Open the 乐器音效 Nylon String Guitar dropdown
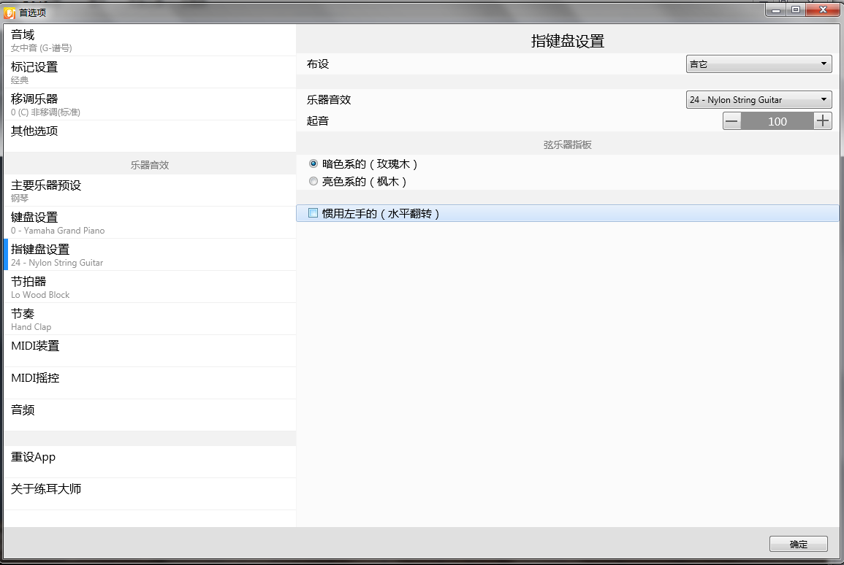Viewport: 844px width, 565px height. point(759,99)
